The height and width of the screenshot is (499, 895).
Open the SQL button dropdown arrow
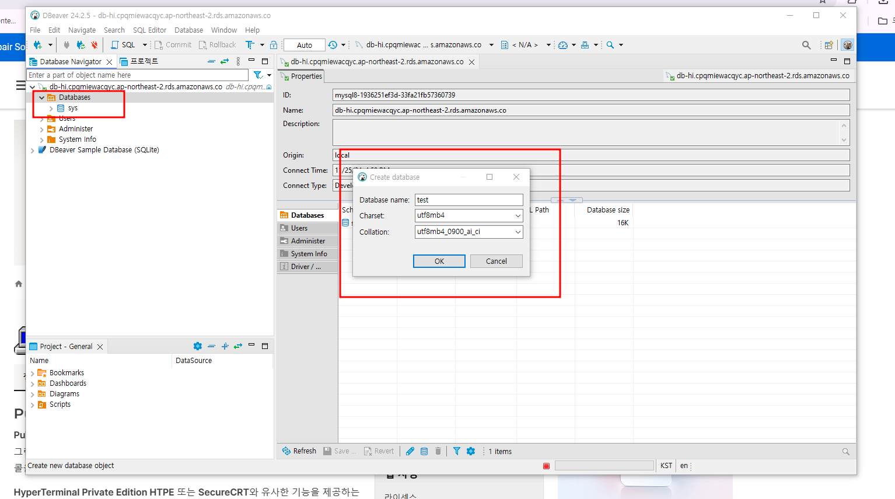(x=145, y=45)
